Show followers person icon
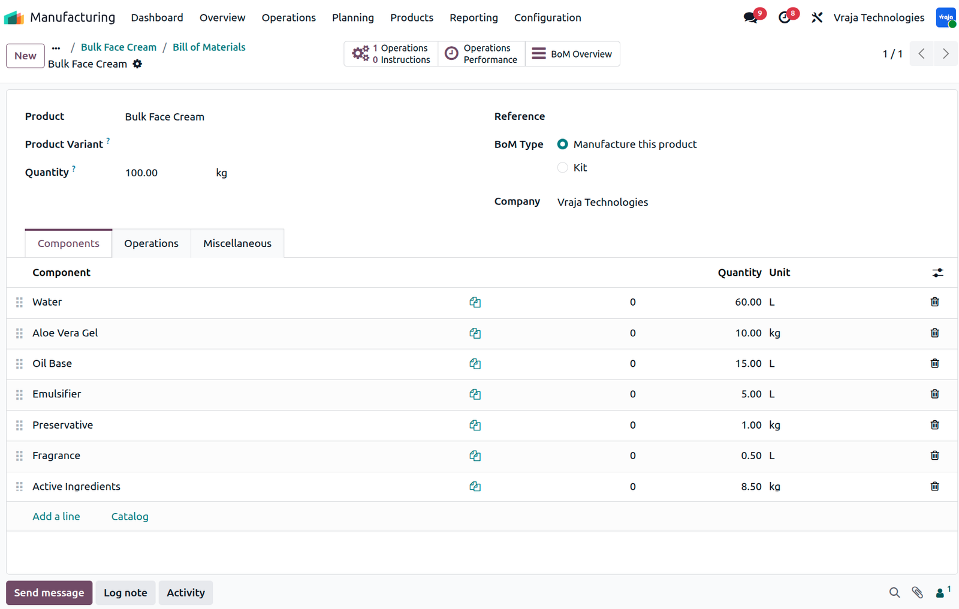 (943, 593)
